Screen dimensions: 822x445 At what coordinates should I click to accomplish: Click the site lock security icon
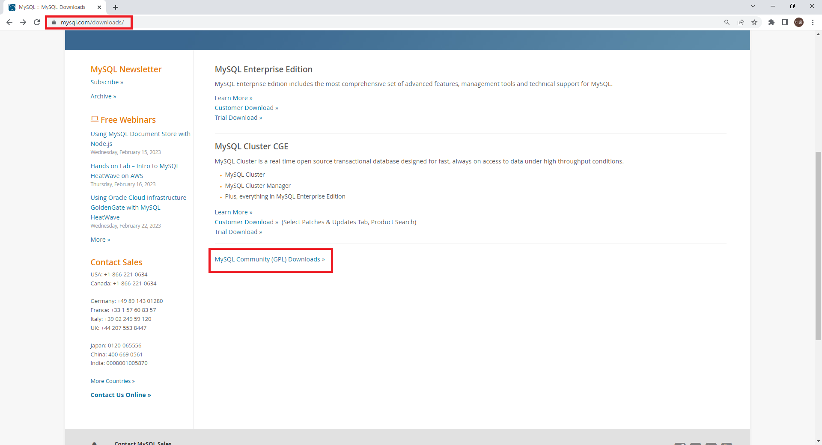tap(54, 22)
